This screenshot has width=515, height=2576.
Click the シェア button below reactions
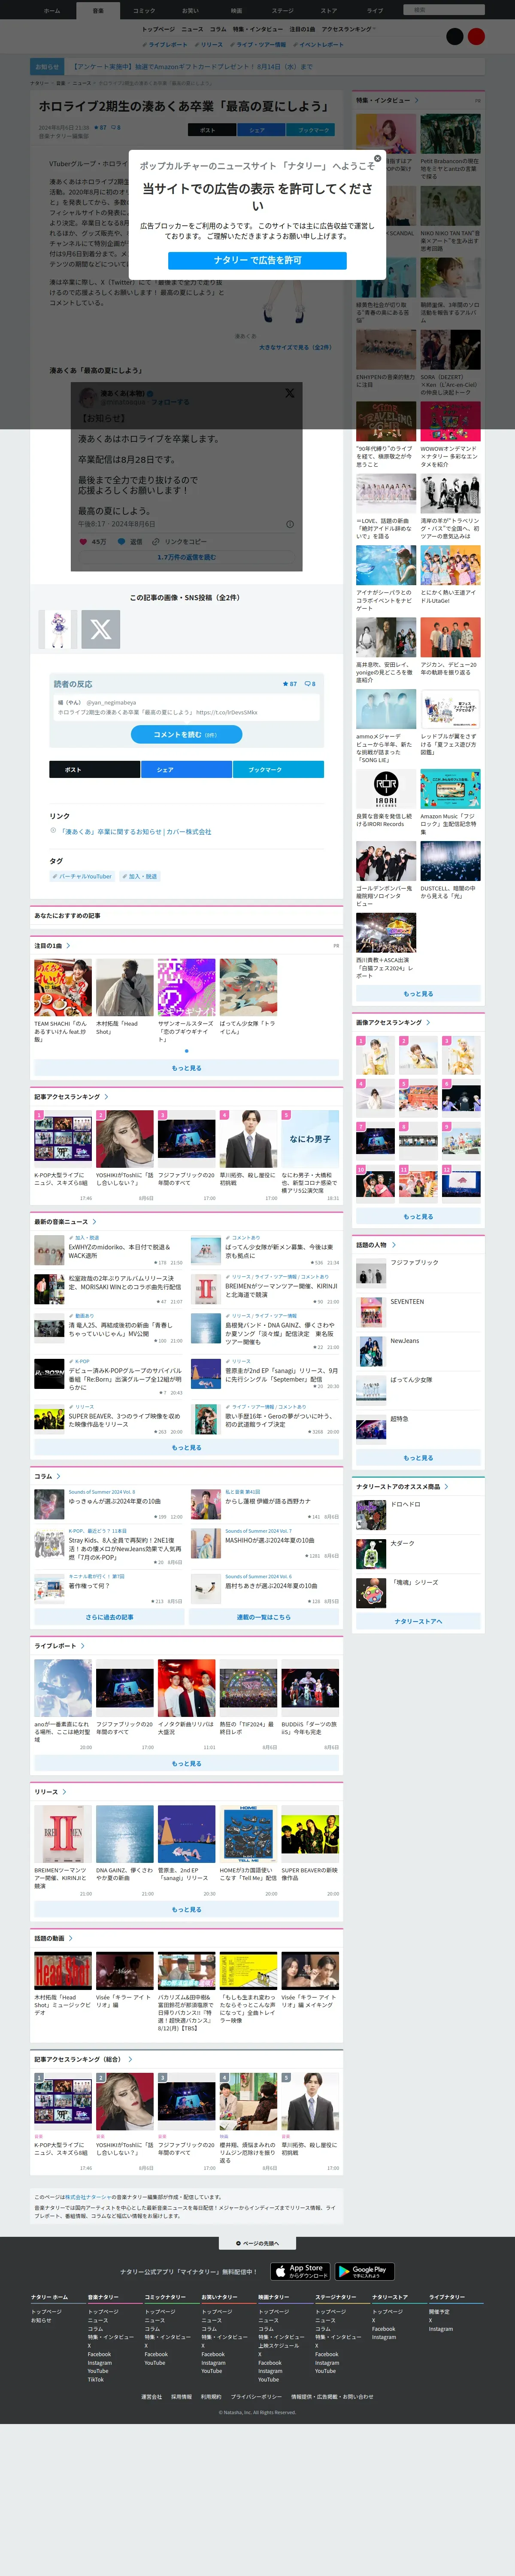(187, 769)
